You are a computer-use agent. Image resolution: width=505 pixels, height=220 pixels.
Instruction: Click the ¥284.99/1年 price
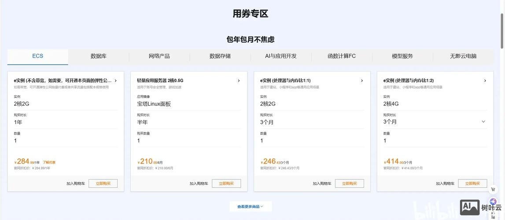tap(27, 161)
